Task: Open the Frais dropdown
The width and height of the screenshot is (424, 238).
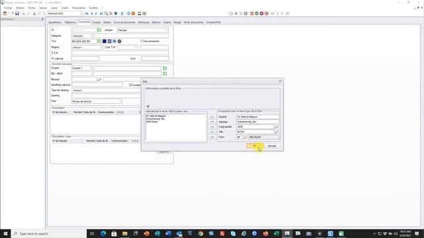Action: click(121, 101)
